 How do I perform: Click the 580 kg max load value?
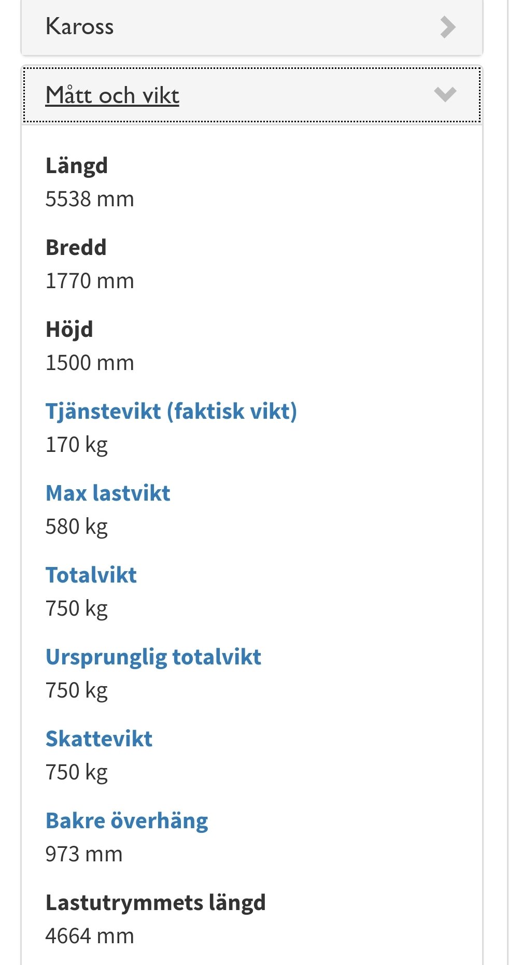pyautogui.click(x=77, y=527)
